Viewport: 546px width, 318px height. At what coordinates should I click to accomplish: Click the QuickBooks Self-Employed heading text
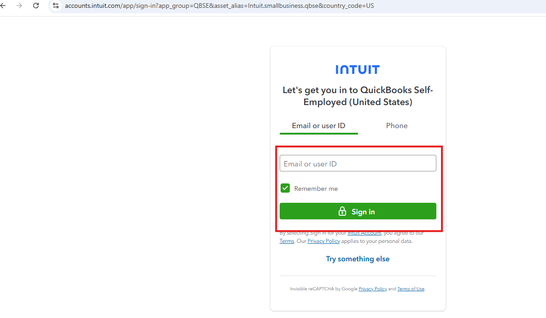tap(358, 96)
